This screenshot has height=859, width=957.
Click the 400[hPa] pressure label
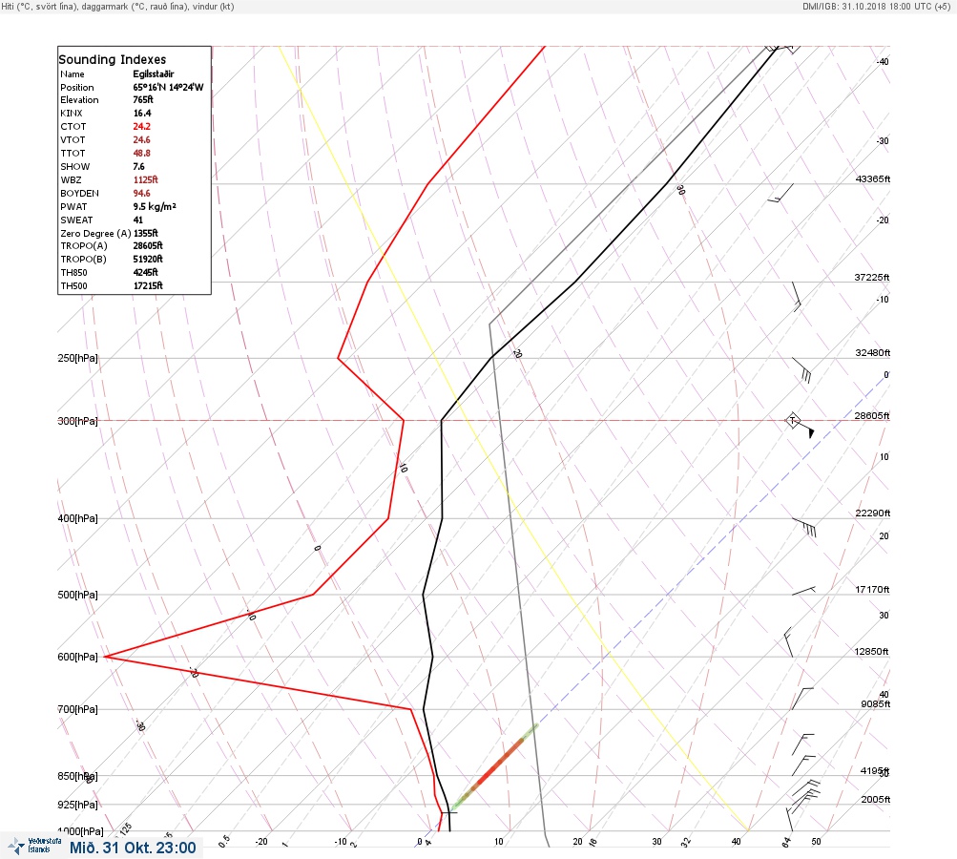pyautogui.click(x=77, y=518)
